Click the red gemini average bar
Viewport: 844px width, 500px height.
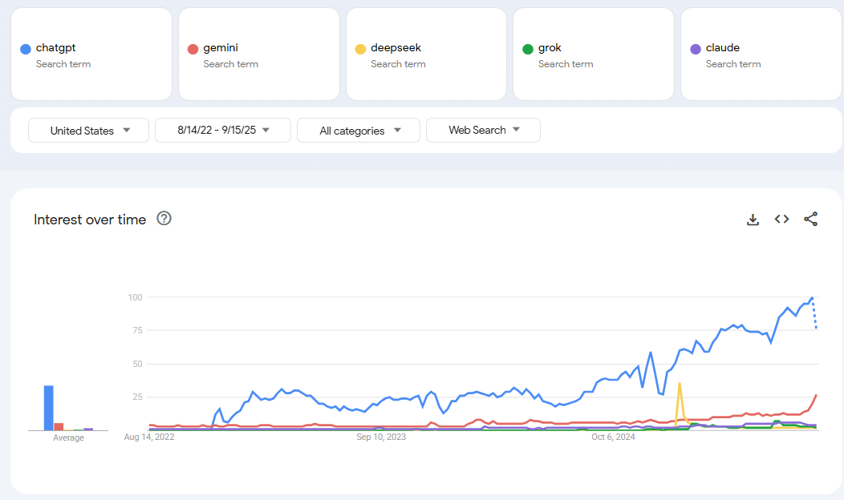[59, 427]
